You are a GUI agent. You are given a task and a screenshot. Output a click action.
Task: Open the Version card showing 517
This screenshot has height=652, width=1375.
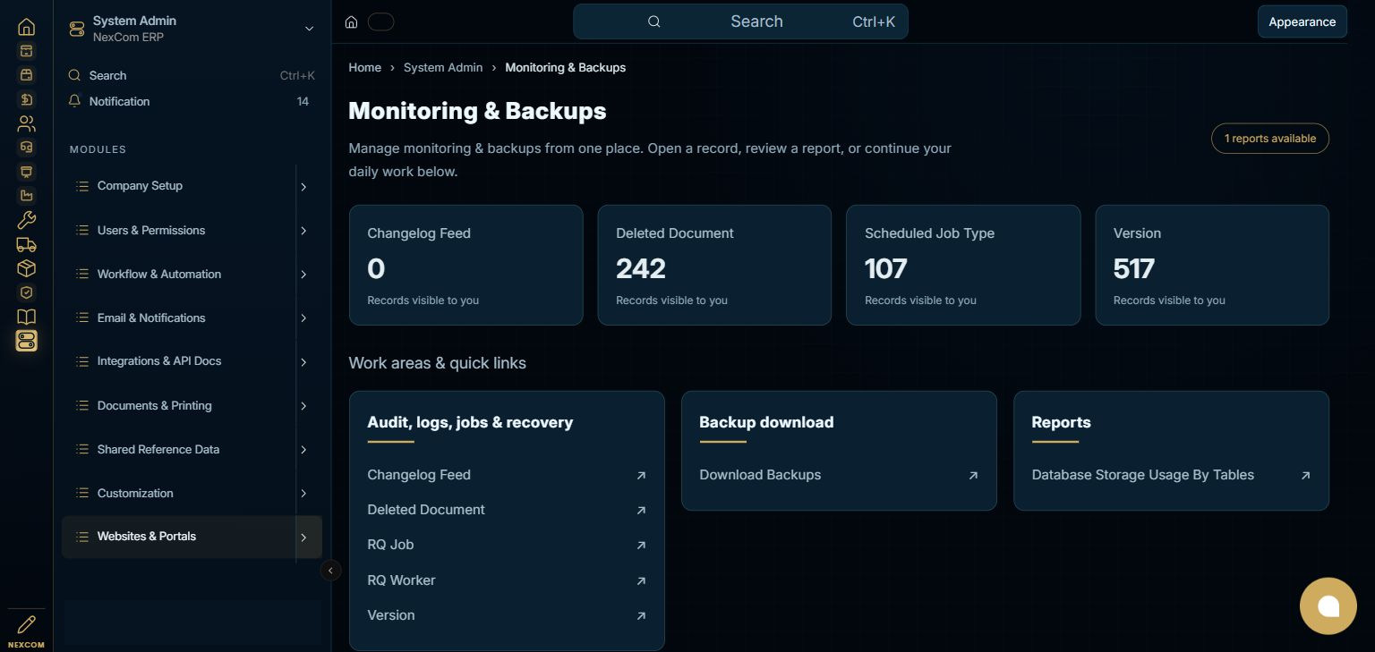[1212, 265]
